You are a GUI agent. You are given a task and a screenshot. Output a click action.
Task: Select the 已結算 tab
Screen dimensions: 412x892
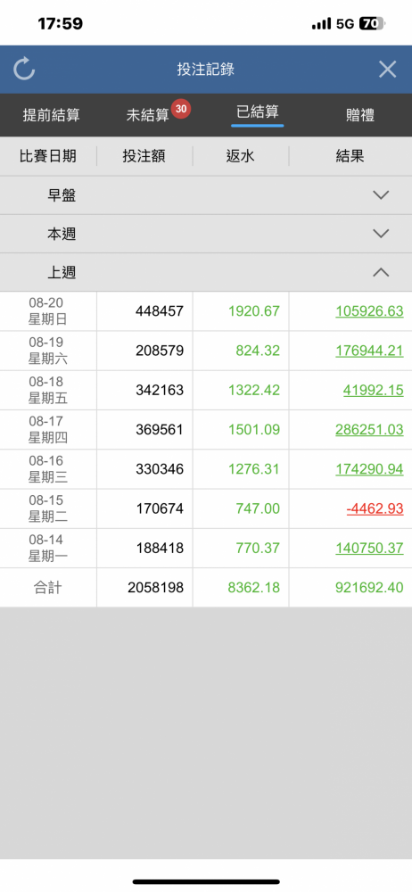click(257, 111)
